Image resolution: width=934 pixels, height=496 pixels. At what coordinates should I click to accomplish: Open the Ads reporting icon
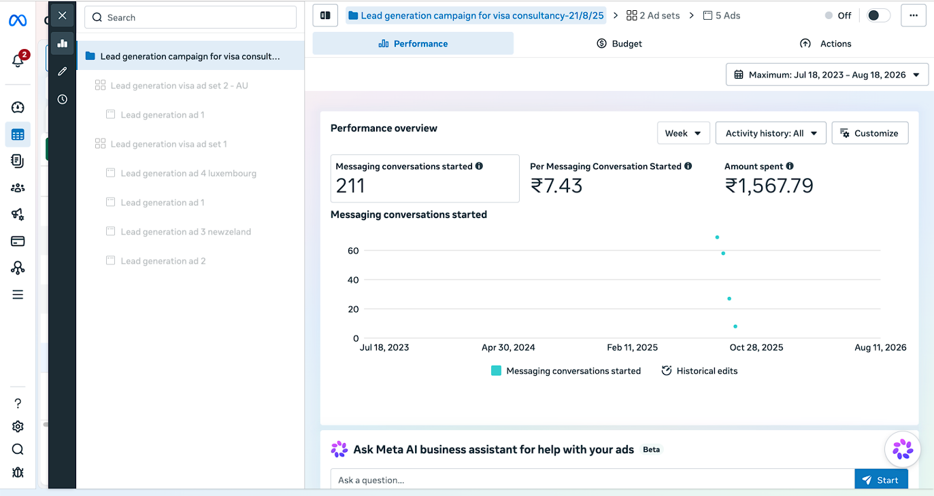[18, 161]
